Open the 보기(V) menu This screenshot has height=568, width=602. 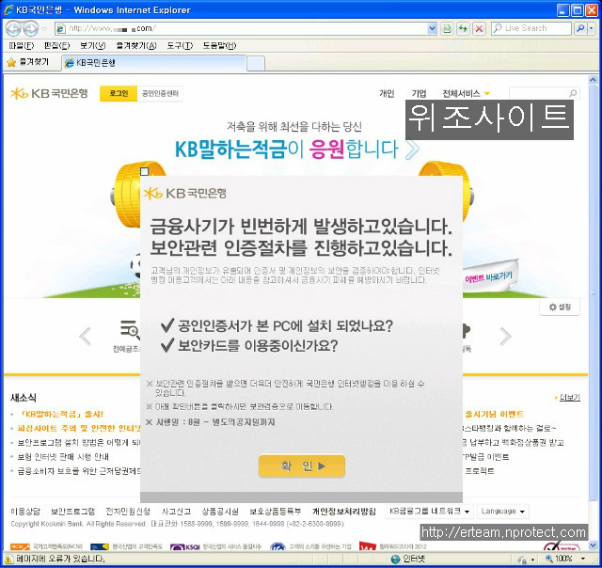pyautogui.click(x=92, y=46)
